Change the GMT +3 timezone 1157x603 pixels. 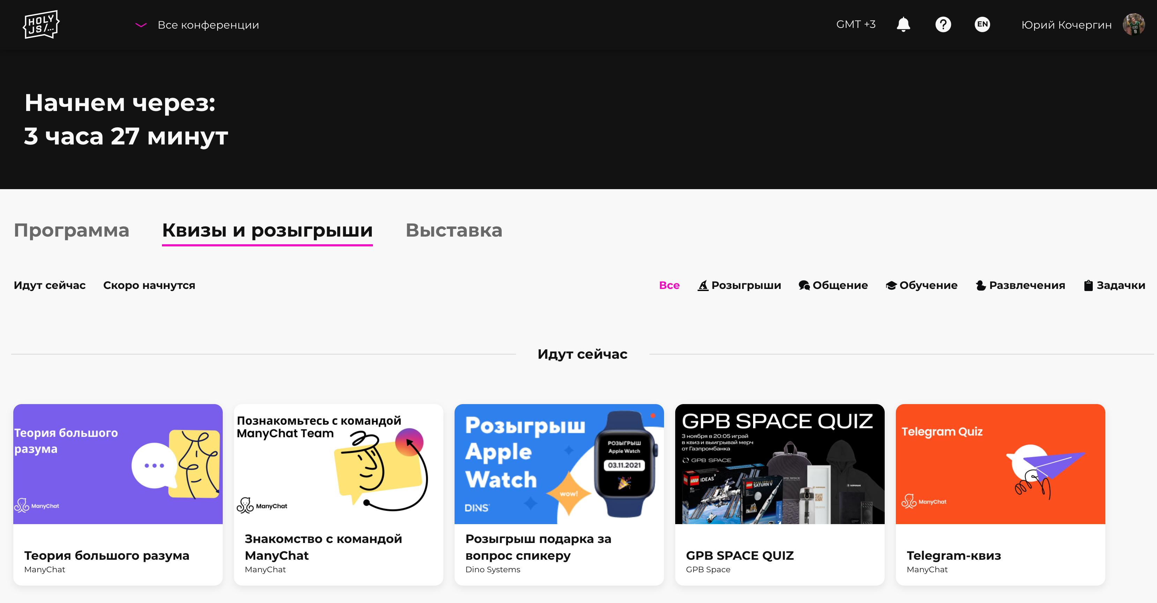click(856, 24)
